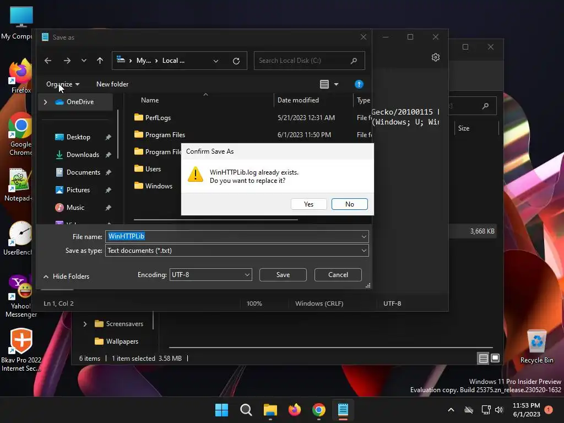Unpin Desktop using its pin icon
Screen dimensions: 564x423
click(109, 137)
